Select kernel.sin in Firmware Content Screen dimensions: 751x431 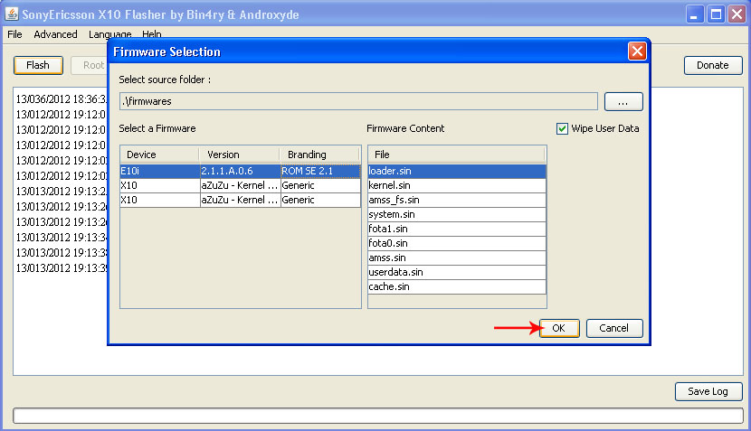coord(457,185)
